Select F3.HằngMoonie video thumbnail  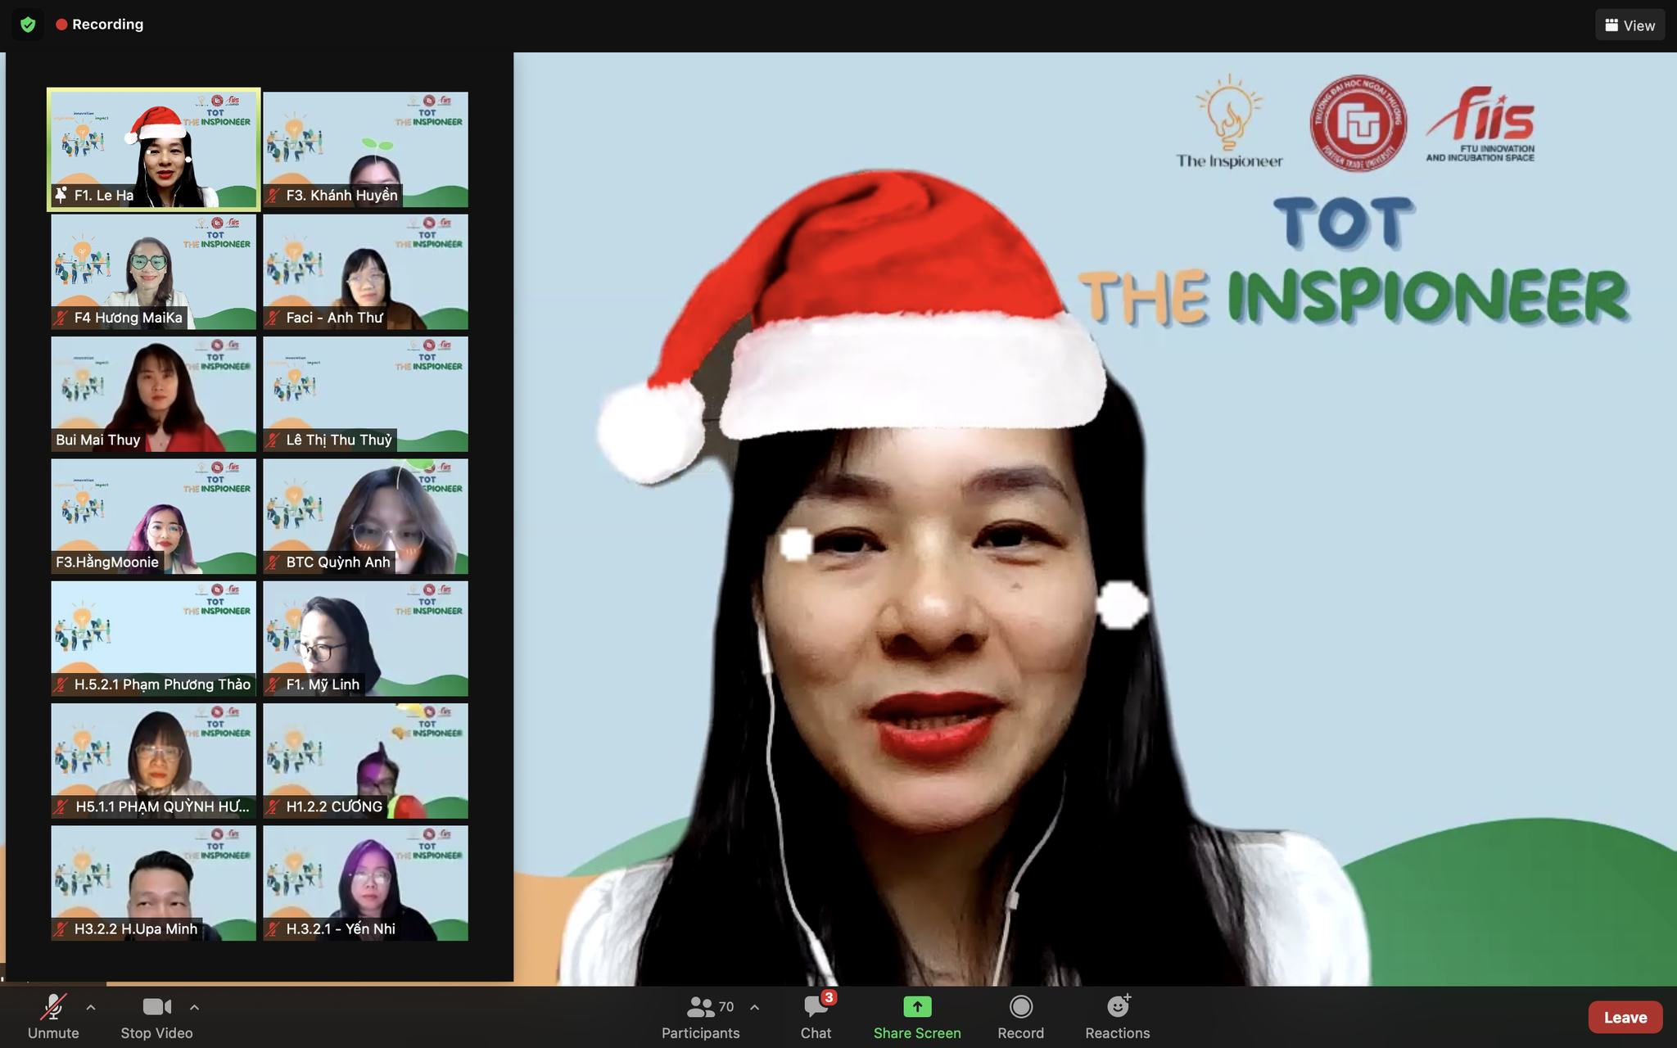pyautogui.click(x=154, y=516)
